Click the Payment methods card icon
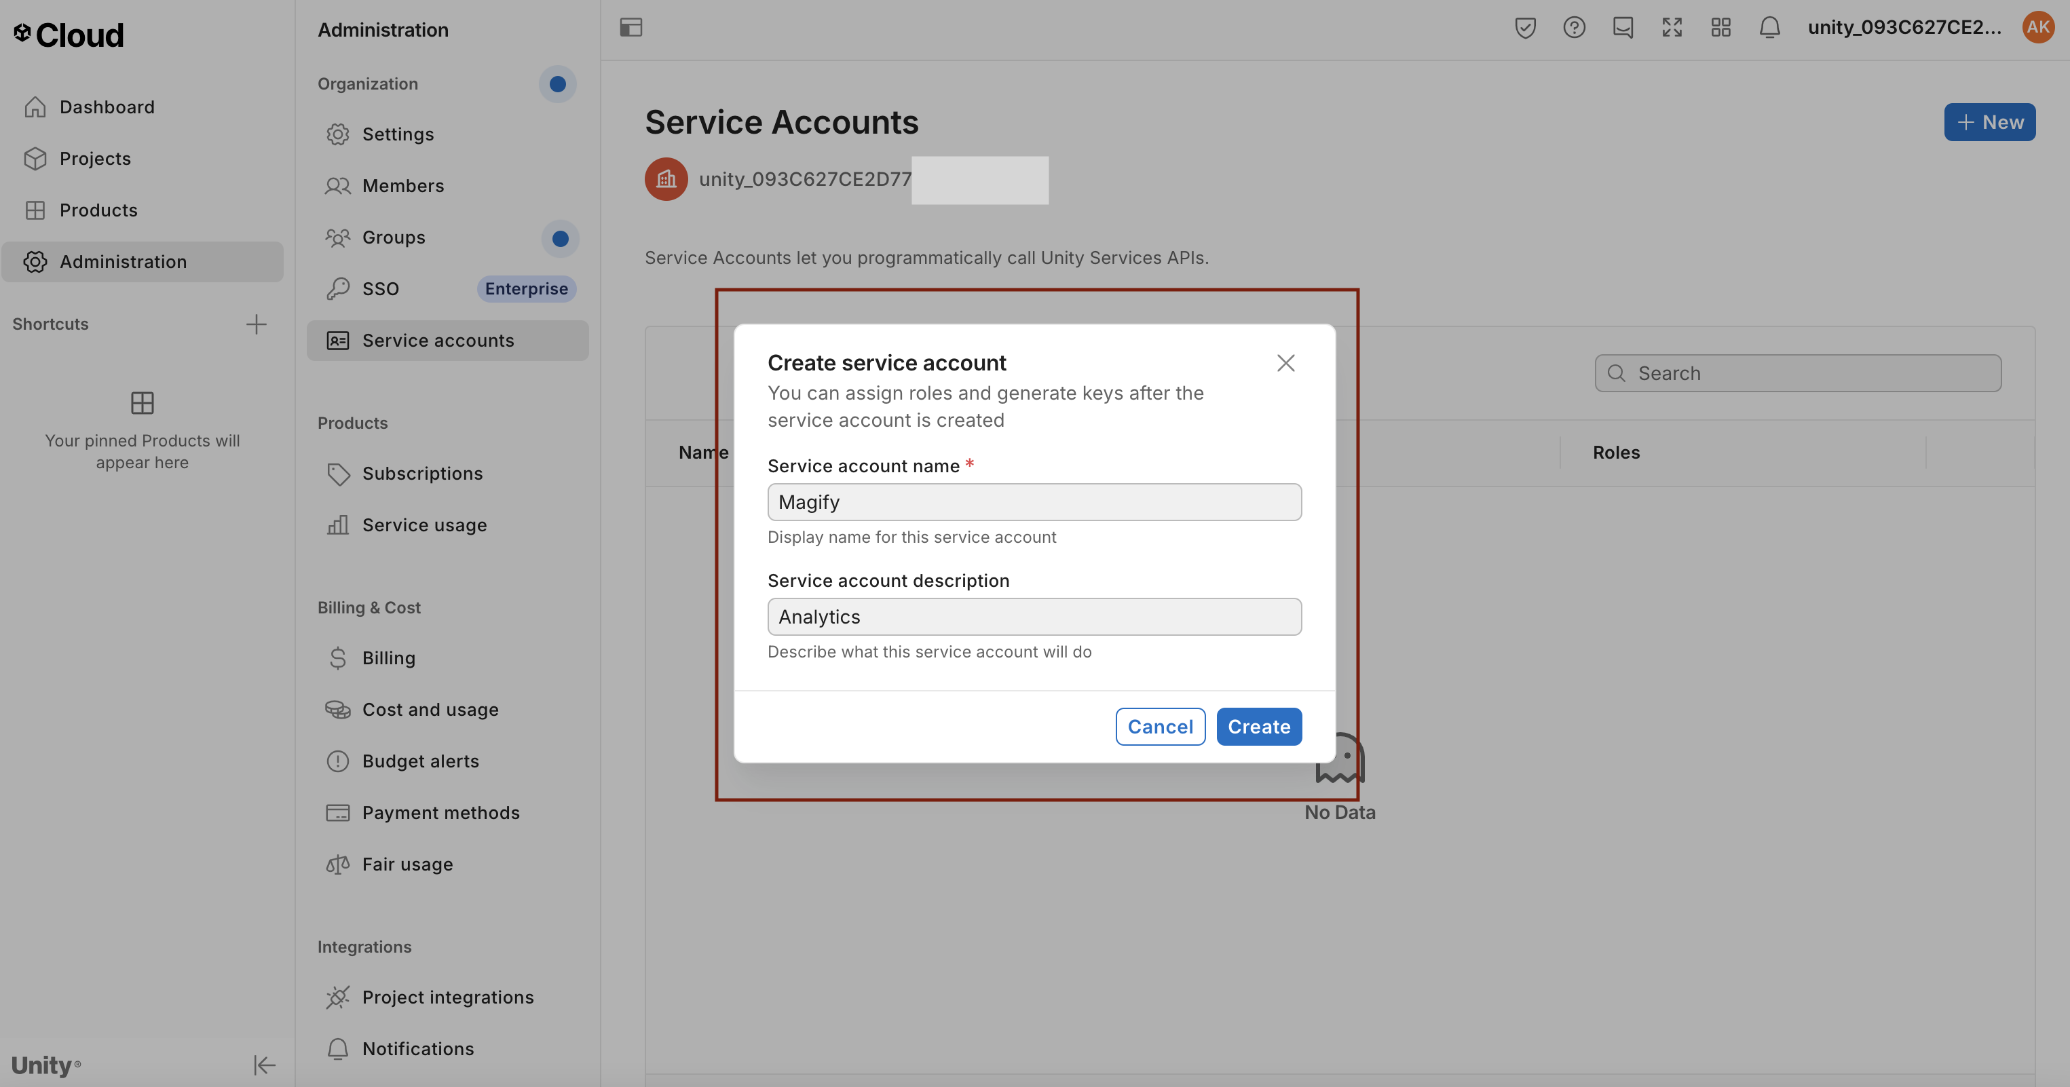This screenshot has width=2070, height=1087. click(337, 813)
